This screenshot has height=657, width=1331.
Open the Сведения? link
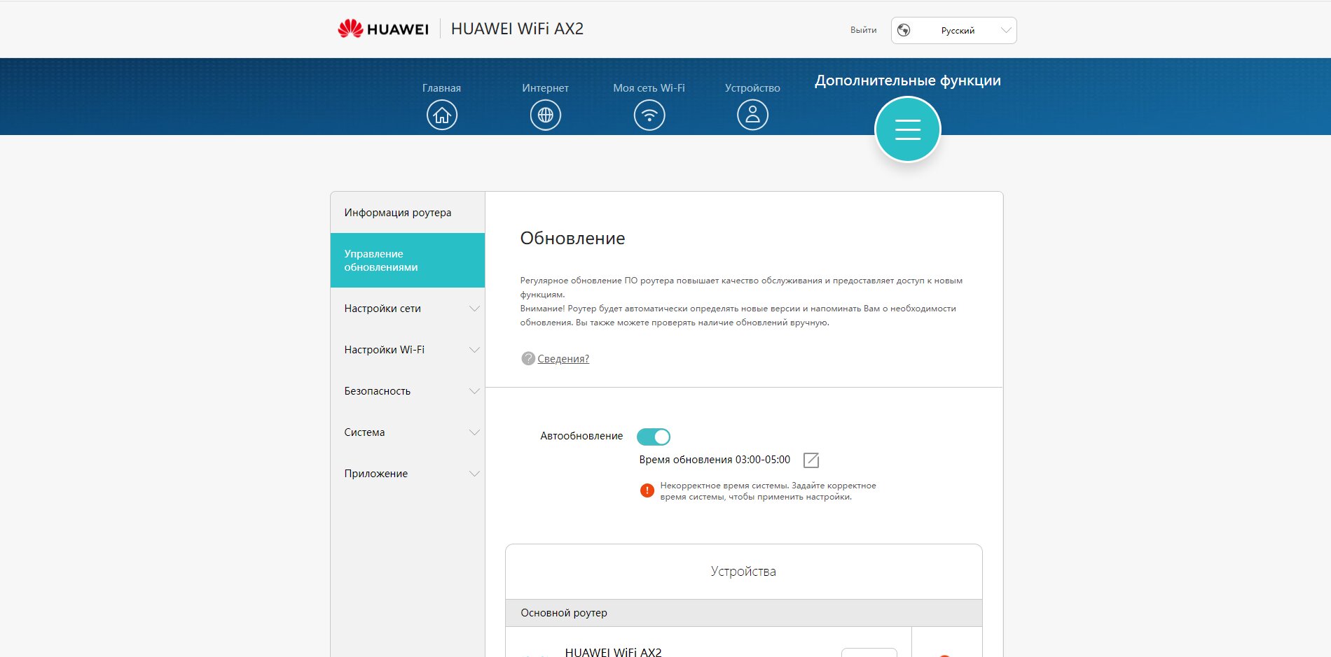(563, 359)
